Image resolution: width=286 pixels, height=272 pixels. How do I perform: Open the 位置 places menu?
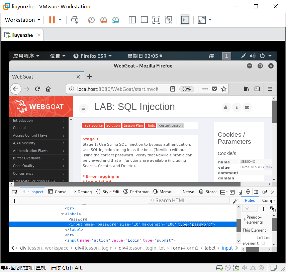point(58,56)
